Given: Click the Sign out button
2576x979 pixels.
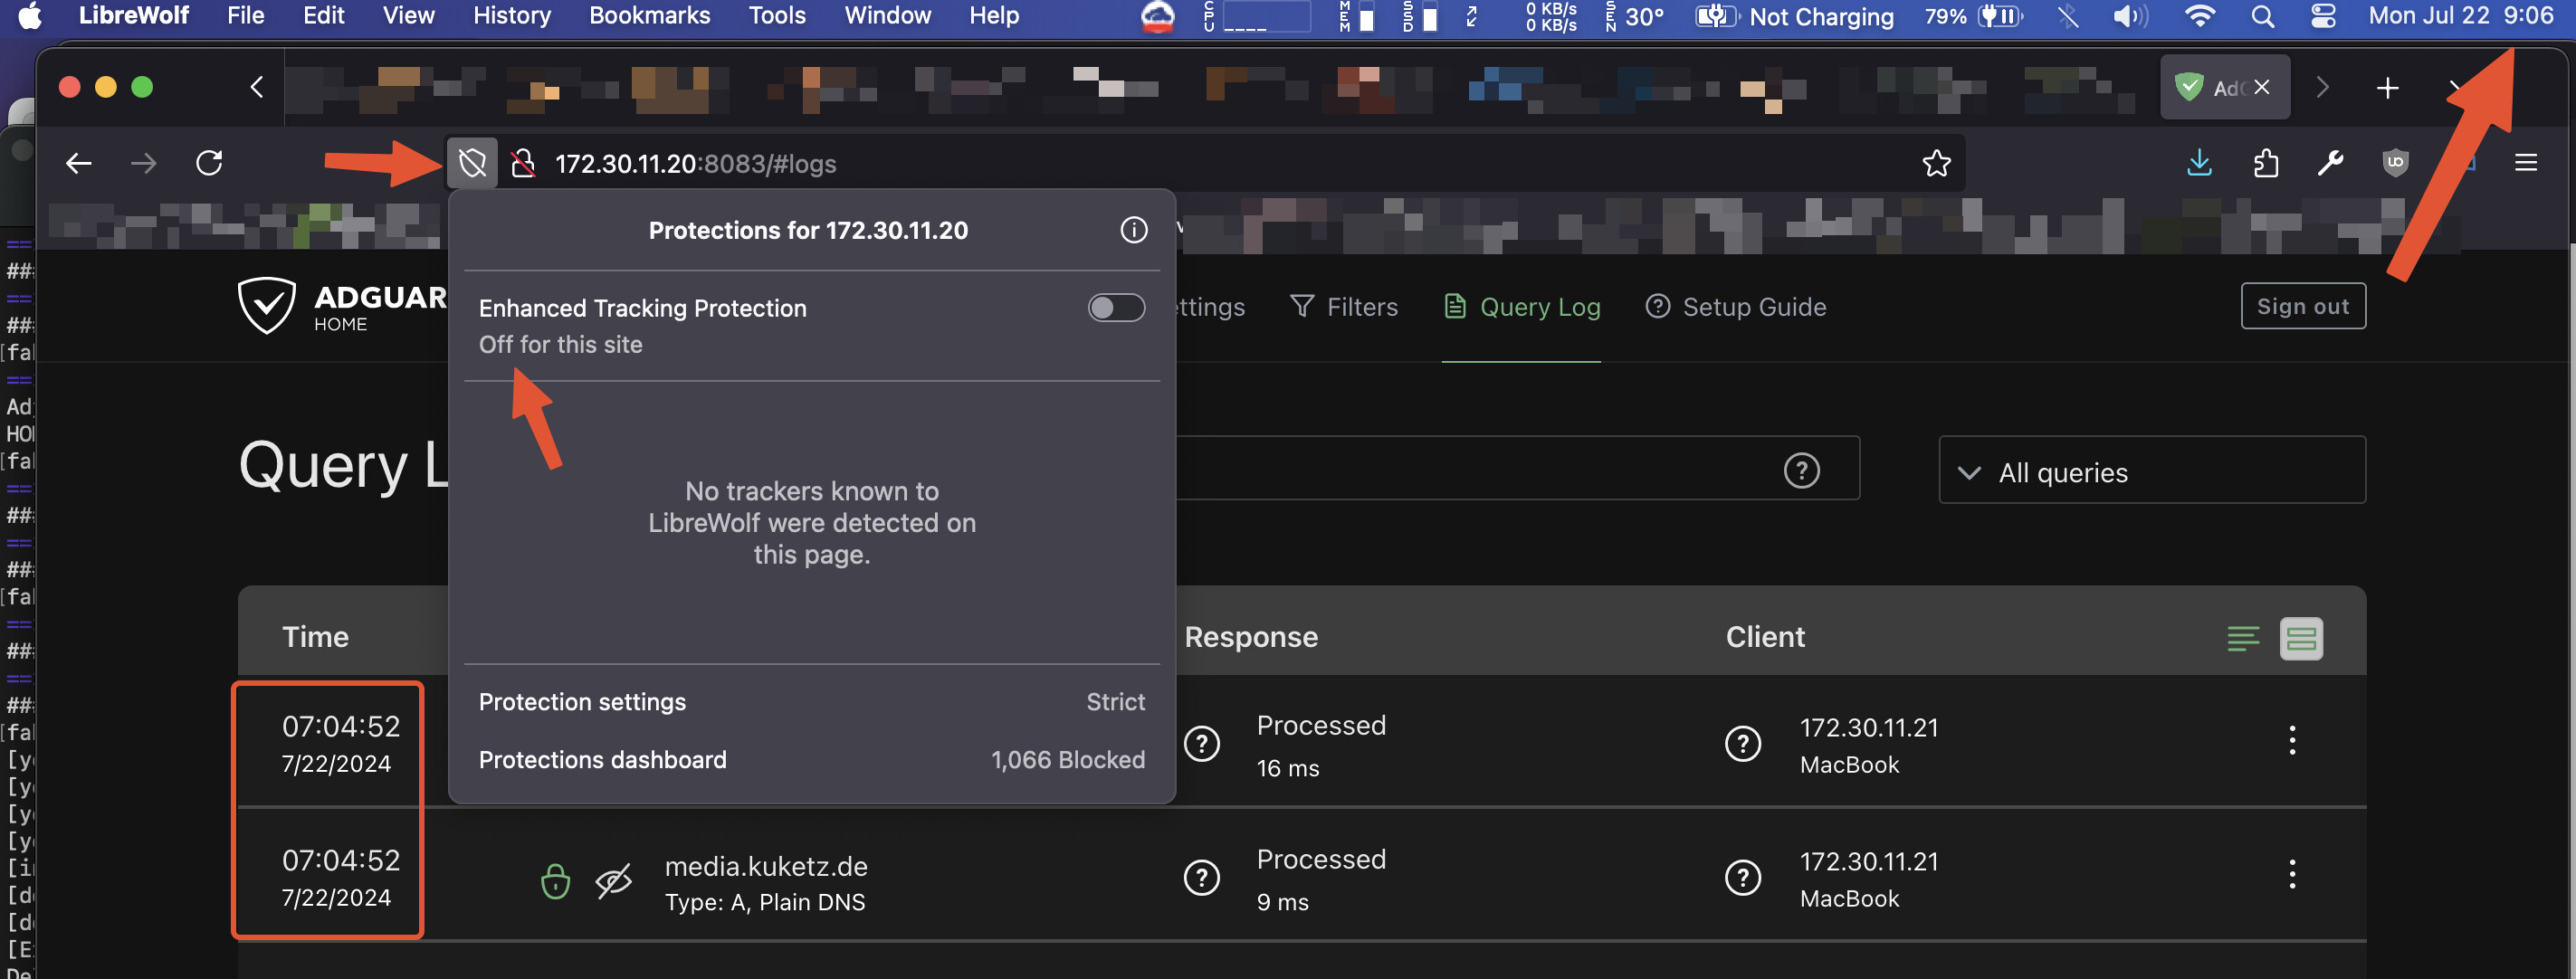Looking at the screenshot, I should pyautogui.click(x=2302, y=307).
